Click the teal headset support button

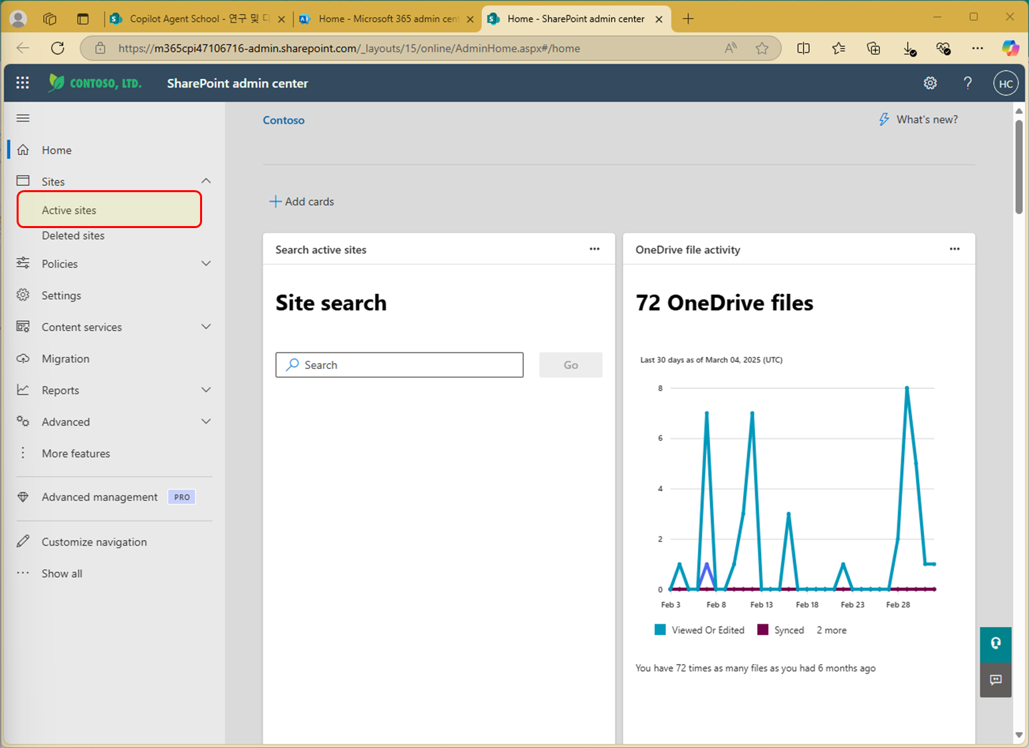pyautogui.click(x=995, y=644)
